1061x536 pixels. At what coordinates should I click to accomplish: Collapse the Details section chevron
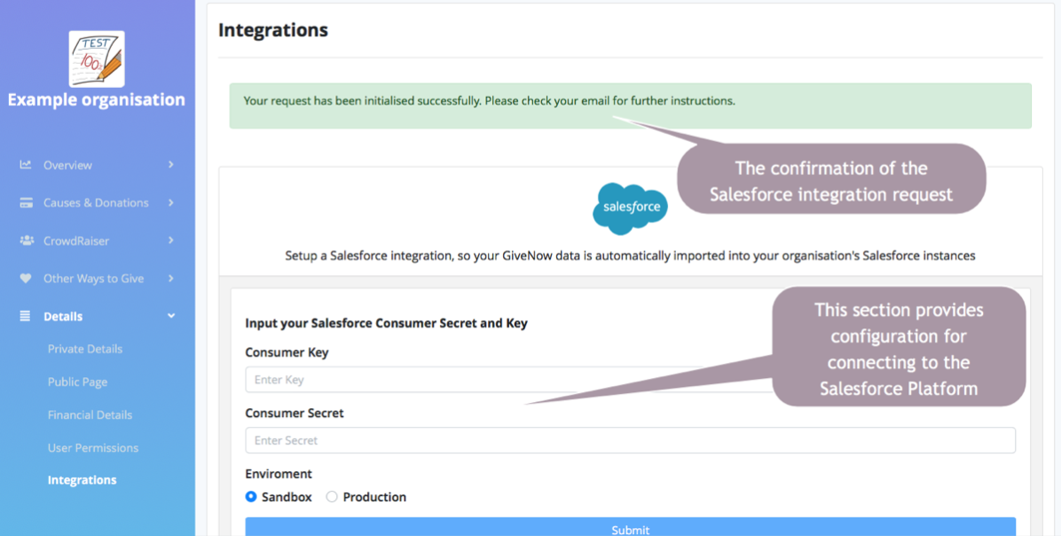coord(171,316)
